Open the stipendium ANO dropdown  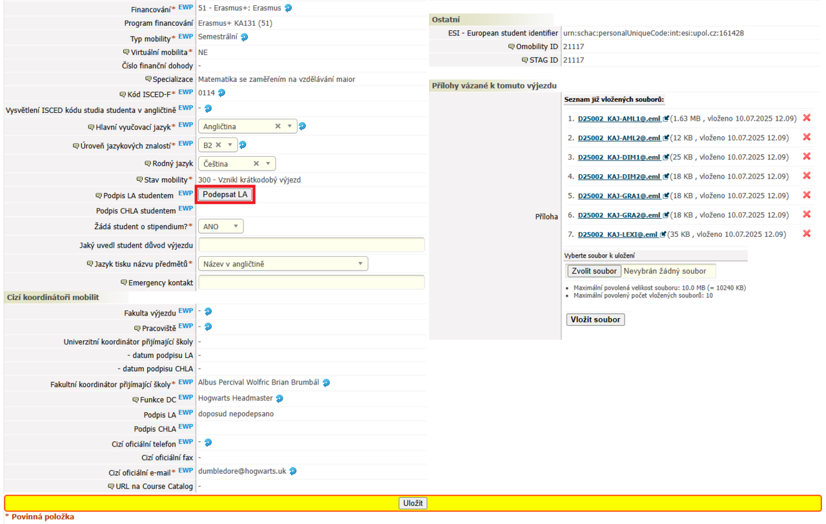(x=236, y=227)
